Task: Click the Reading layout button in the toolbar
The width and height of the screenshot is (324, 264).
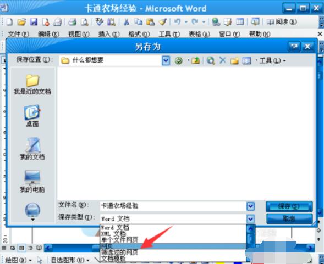Action: click(x=282, y=21)
